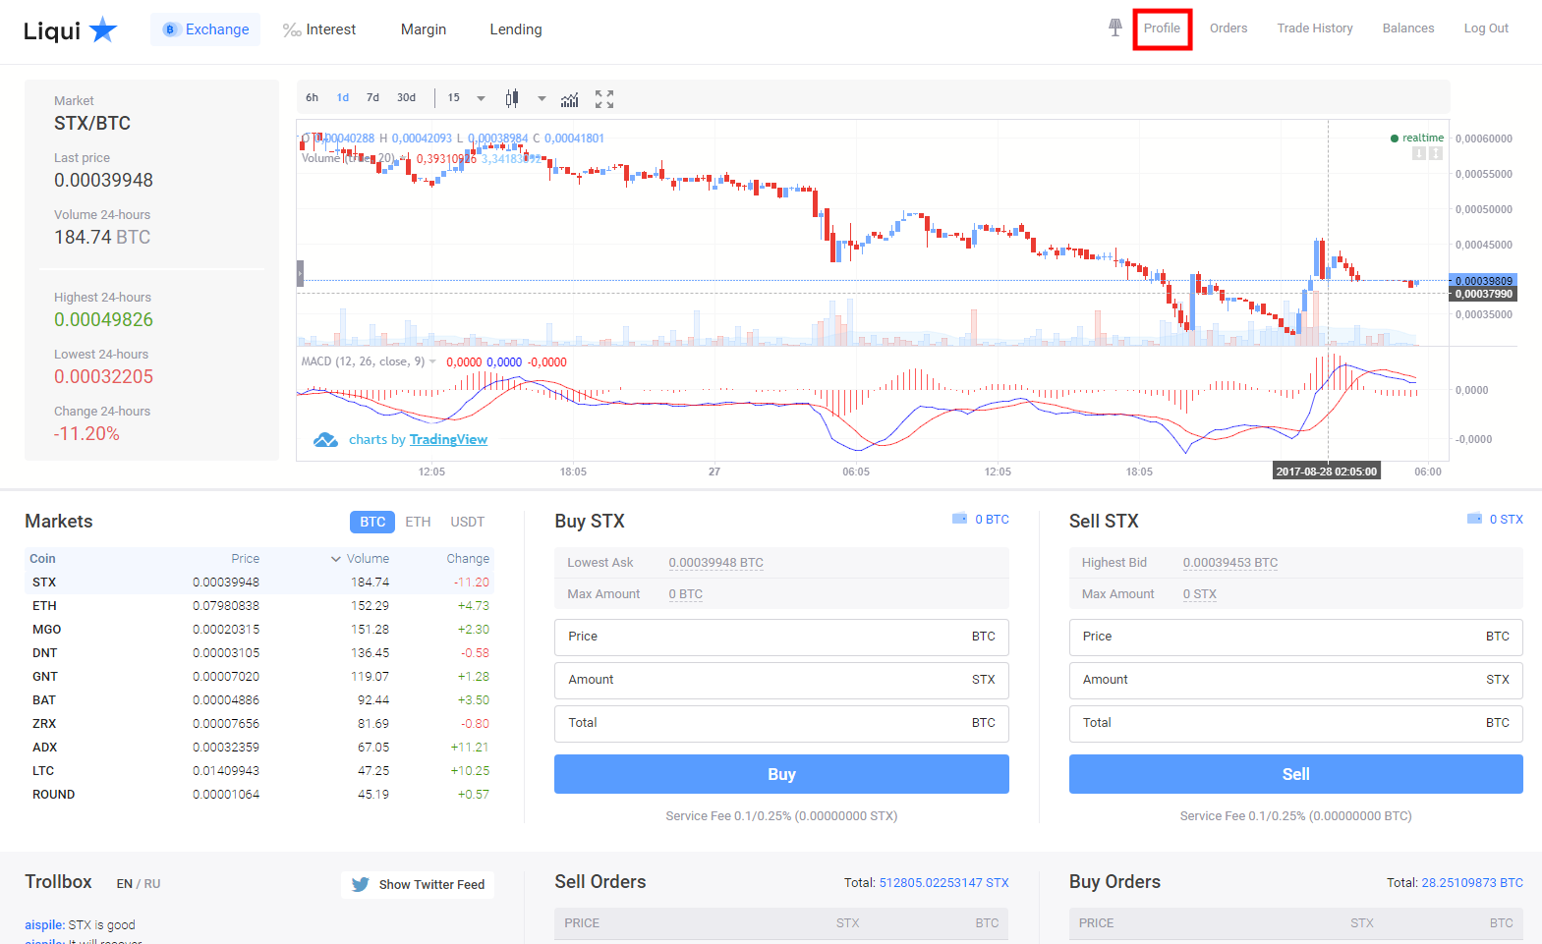This screenshot has width=1542, height=944.
Task: Select the GNT market row
Action: tap(259, 677)
